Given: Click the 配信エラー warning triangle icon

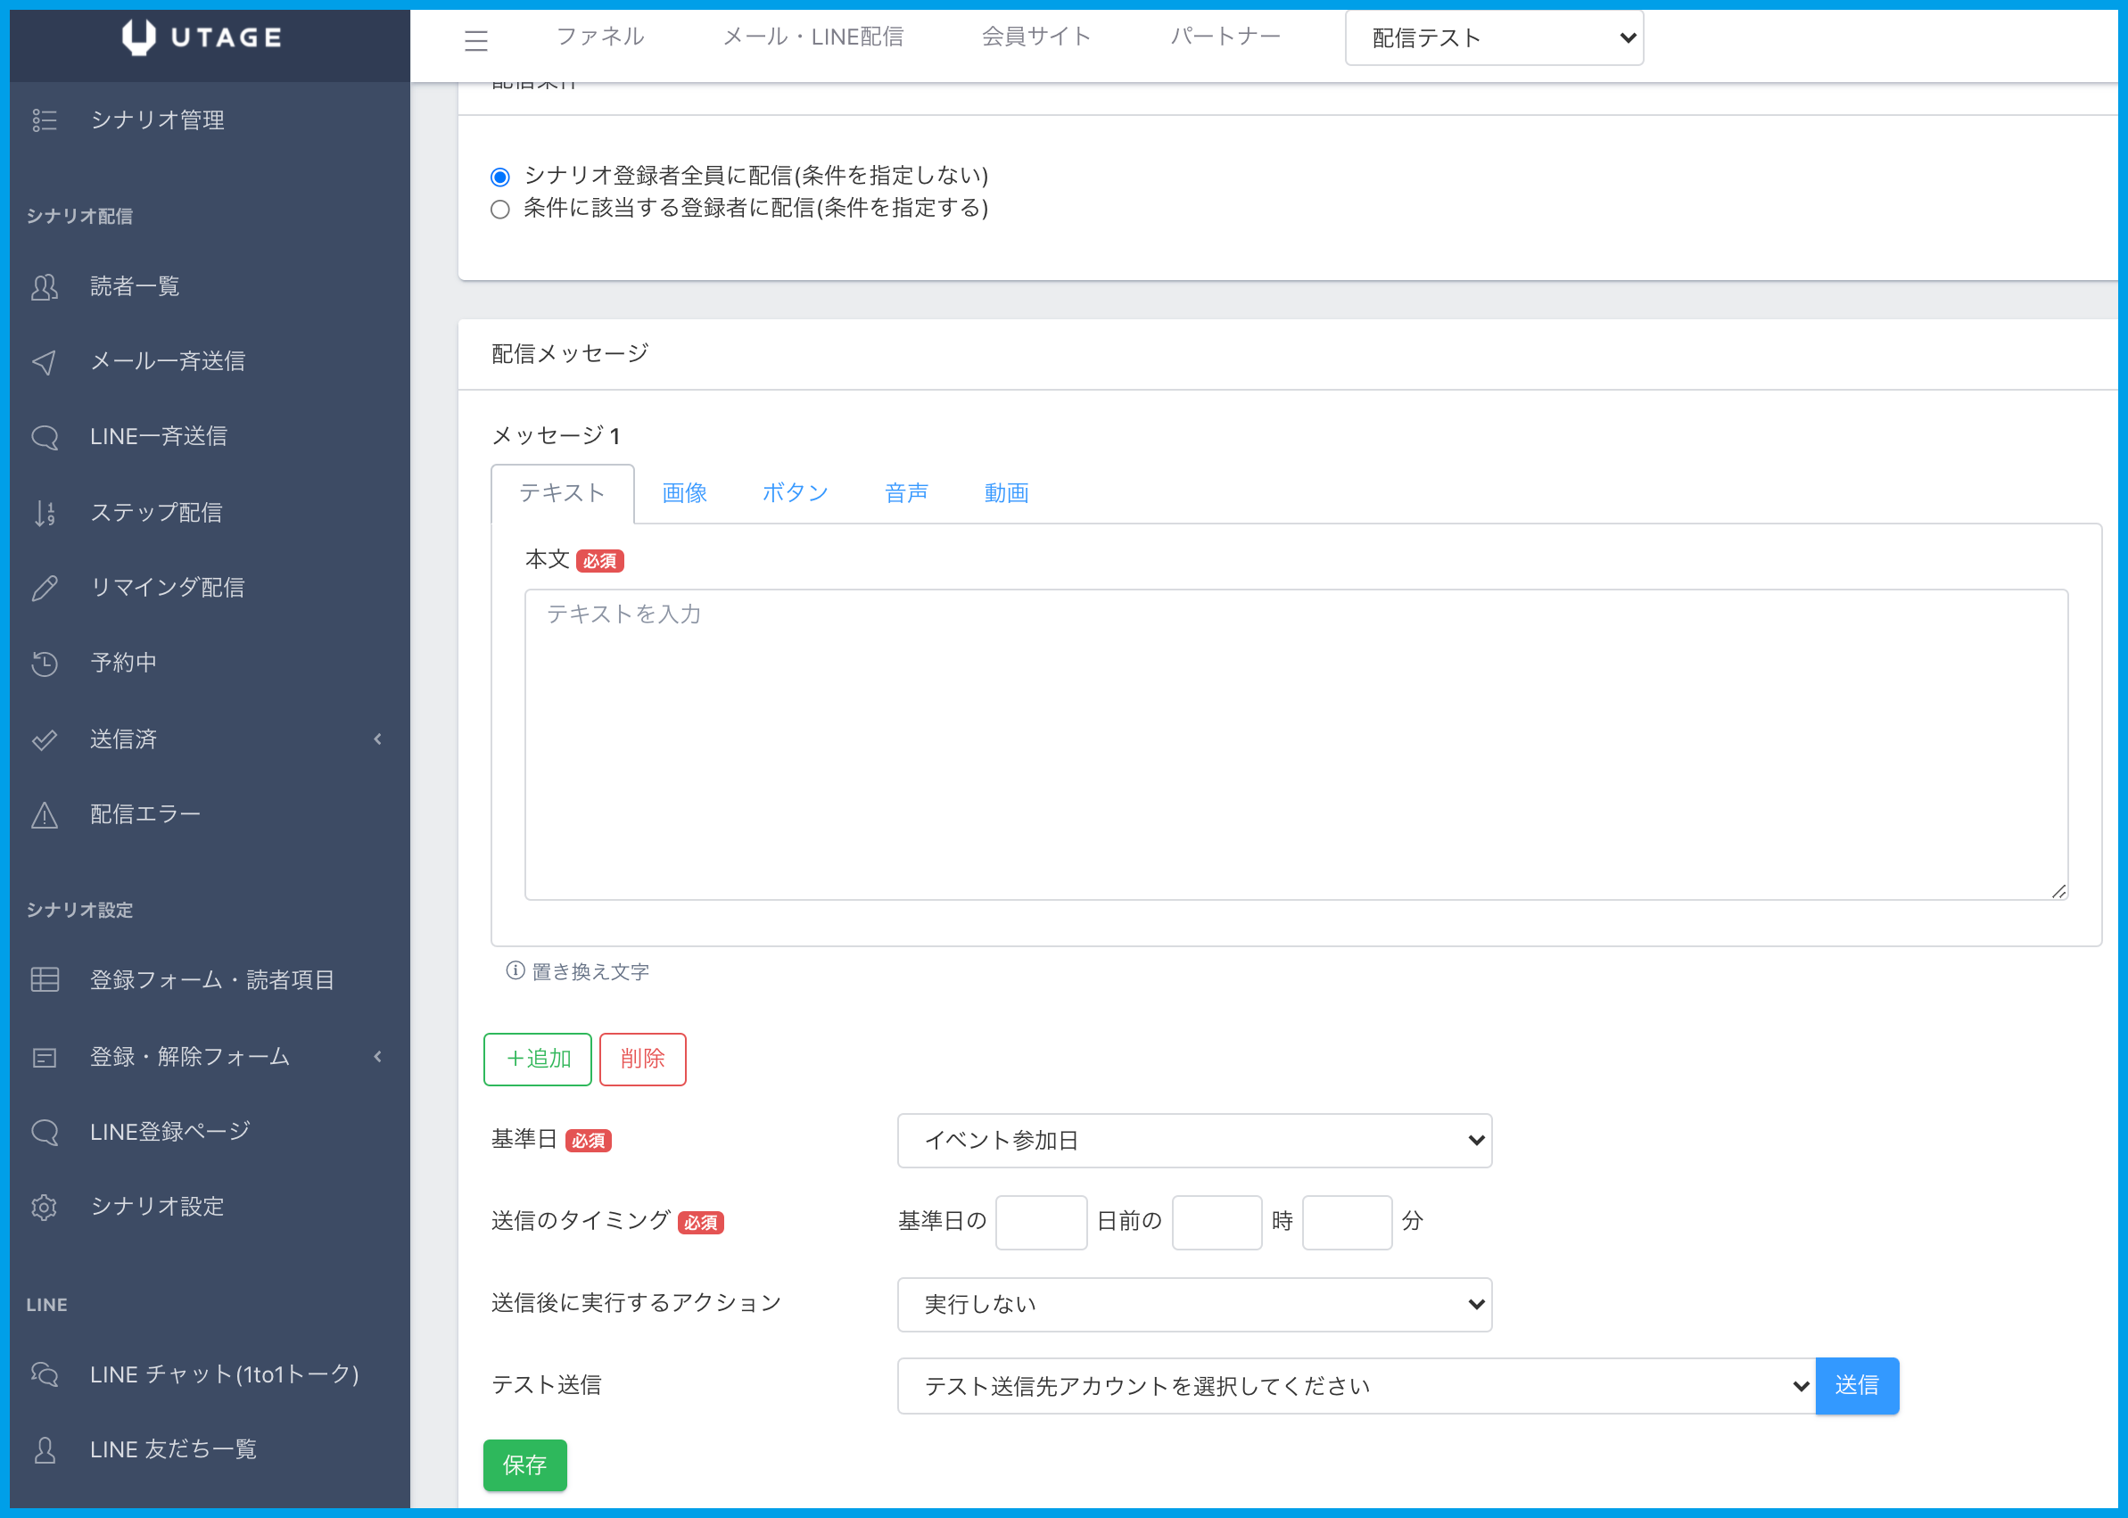Looking at the screenshot, I should 44,815.
